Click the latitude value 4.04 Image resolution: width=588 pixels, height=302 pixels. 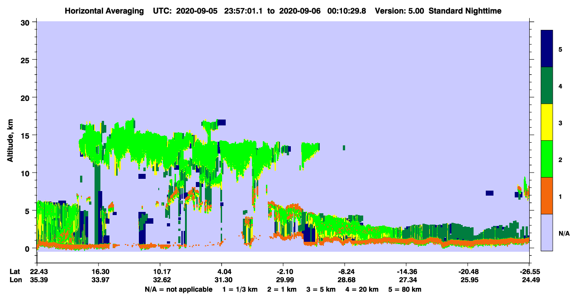point(221,272)
